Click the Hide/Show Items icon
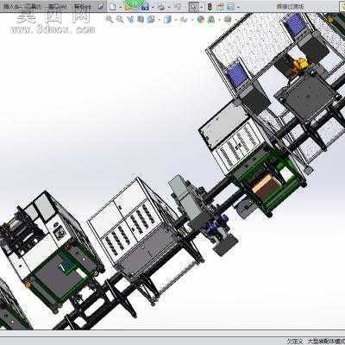Screen dimensions: 345x345 click(184, 19)
